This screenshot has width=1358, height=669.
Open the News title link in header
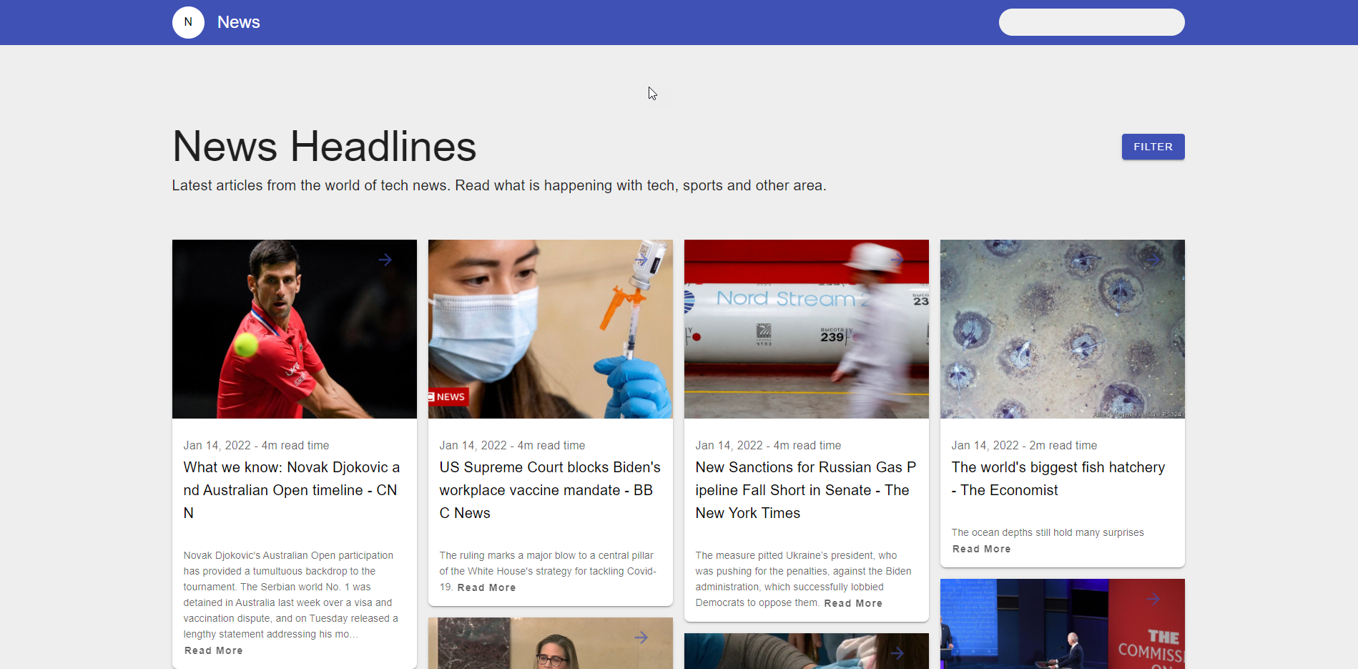coord(239,22)
